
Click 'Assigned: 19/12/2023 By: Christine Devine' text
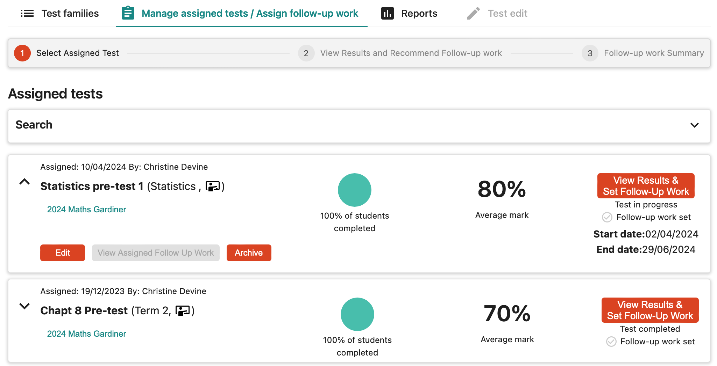pyautogui.click(x=123, y=291)
